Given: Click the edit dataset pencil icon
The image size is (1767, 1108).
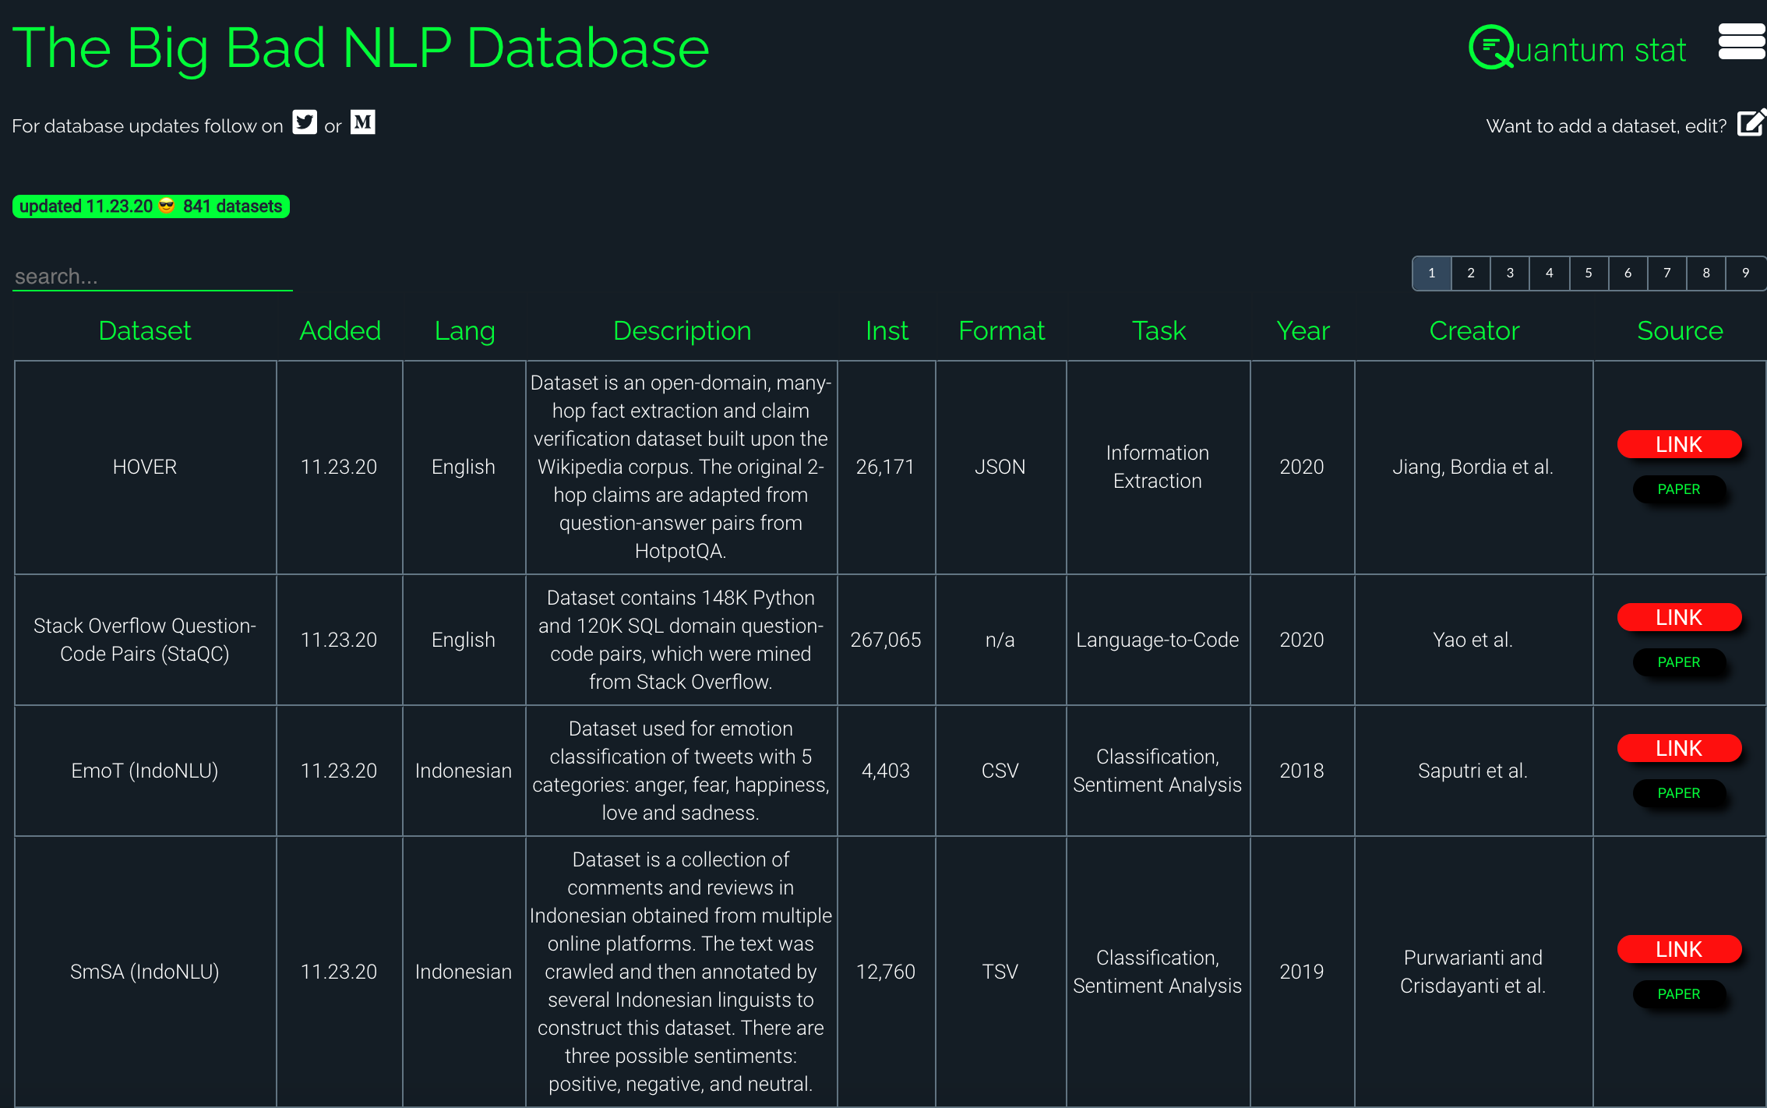Looking at the screenshot, I should click(1750, 124).
